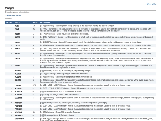161x121 pixels.
Task: Select the word SHRUB
Action: (18, 59)
